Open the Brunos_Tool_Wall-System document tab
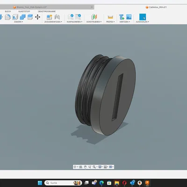187x187 pixels. [x=32, y=7]
